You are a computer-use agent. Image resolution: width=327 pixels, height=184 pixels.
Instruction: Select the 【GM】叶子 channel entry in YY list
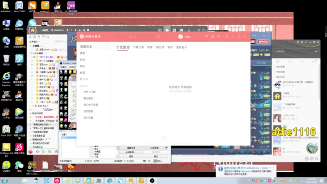pos(296,118)
